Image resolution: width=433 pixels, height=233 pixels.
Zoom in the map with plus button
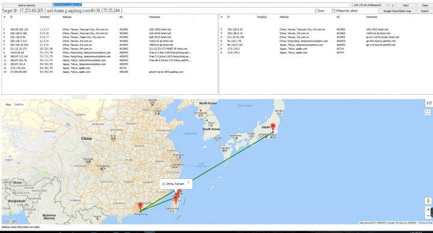(428, 210)
